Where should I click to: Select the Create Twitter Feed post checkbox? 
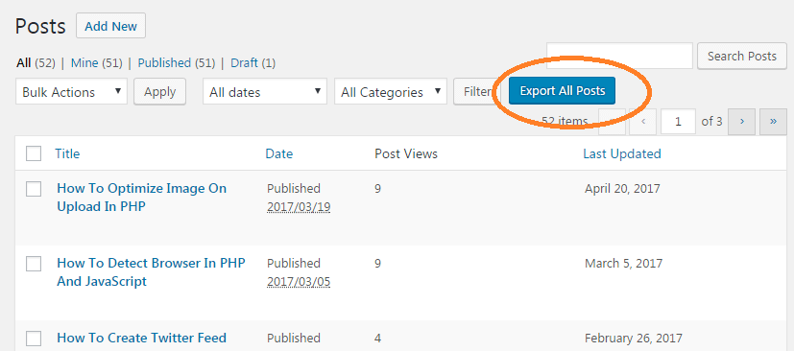(x=34, y=339)
